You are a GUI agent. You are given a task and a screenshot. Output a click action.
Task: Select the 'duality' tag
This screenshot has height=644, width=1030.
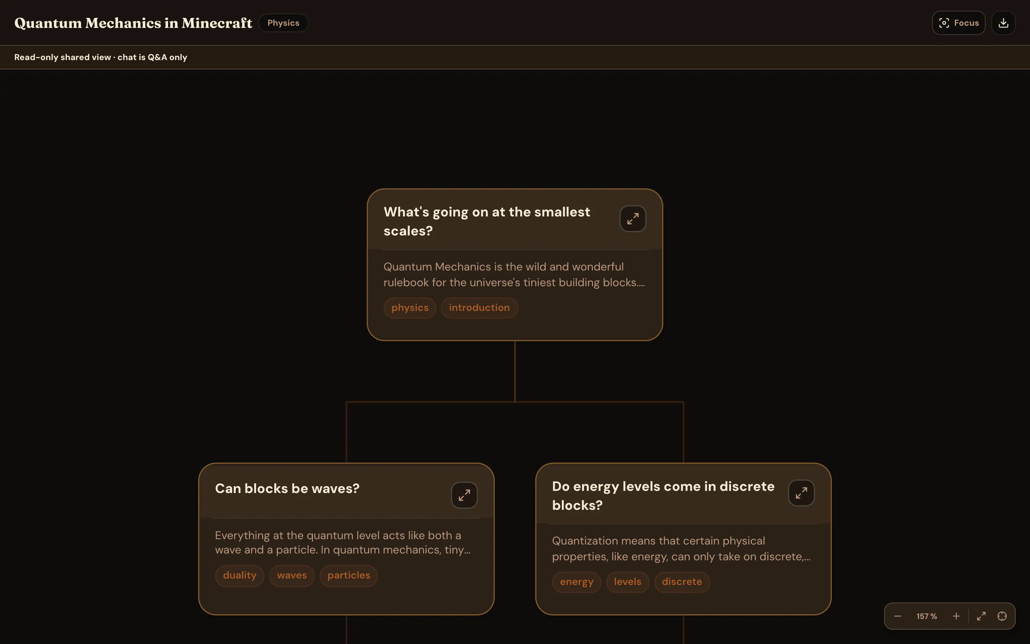coord(240,576)
